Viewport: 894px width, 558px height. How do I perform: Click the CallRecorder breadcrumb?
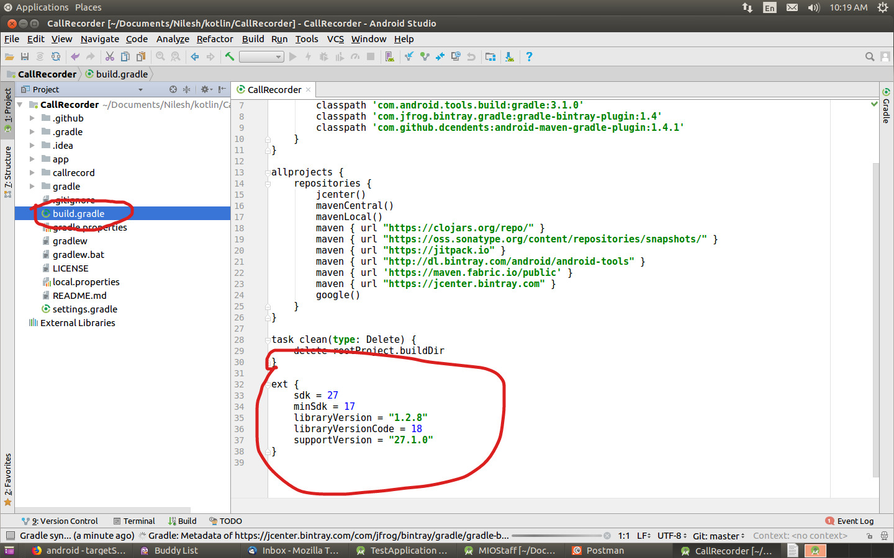click(x=42, y=74)
